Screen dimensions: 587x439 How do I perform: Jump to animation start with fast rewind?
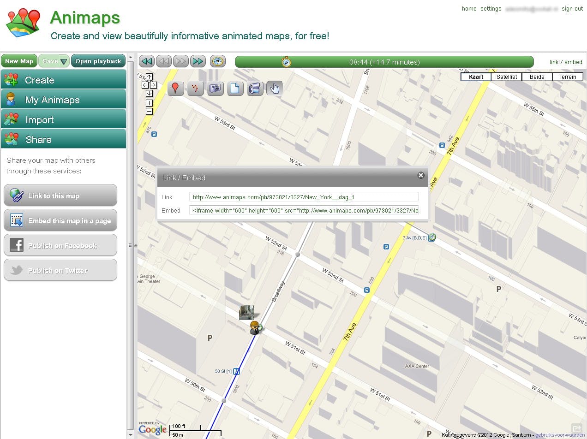click(x=147, y=61)
